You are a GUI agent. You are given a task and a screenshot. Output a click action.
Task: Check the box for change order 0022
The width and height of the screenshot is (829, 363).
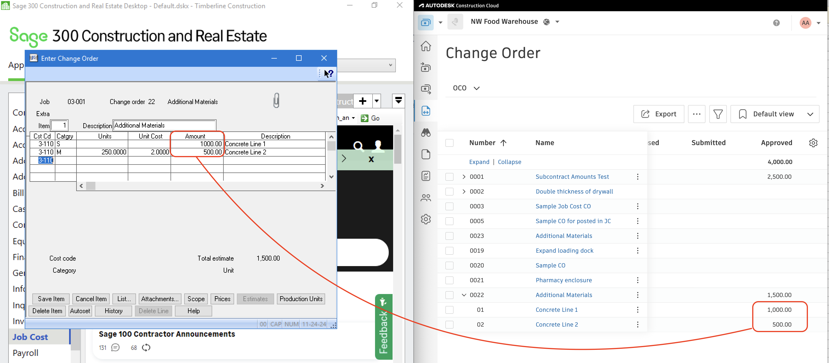(x=449, y=295)
